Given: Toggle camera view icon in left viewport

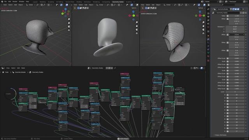Looking at the screenshot, I should [x=69, y=26].
